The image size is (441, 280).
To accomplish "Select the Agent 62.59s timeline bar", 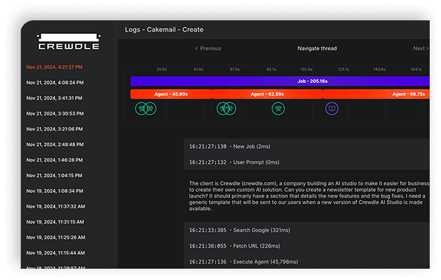I will tap(267, 94).
